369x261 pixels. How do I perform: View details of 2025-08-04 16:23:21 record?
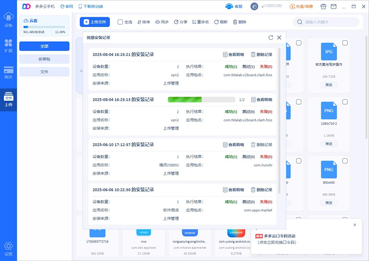233,55
